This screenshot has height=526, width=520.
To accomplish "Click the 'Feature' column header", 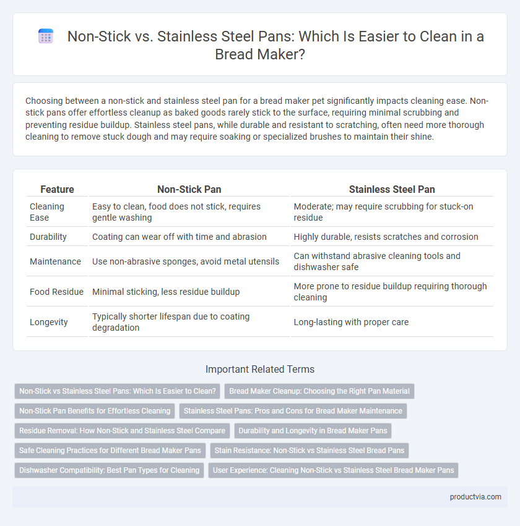I will coord(57,189).
